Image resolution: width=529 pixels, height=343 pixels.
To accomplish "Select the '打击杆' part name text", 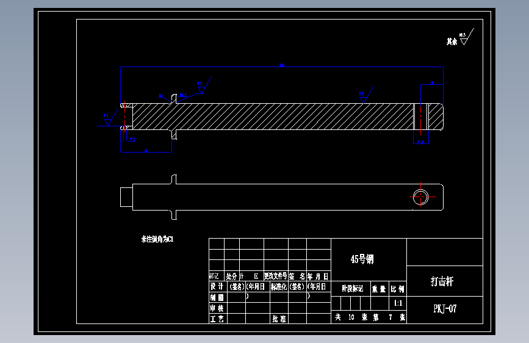I will (x=442, y=281).
